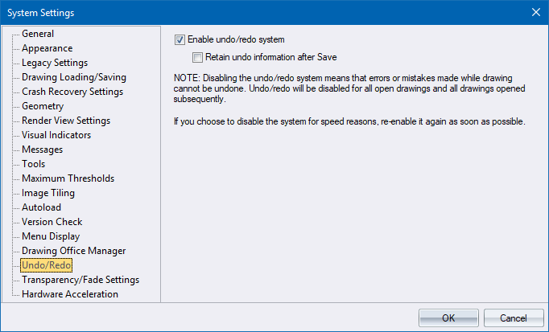This screenshot has height=332, width=549.
Task: Select Maximum Thresholds in the list
Action: pyautogui.click(x=68, y=178)
